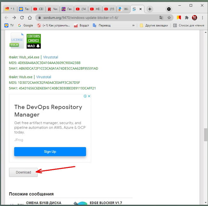Switch to the 'Тел' tab

[24, 9]
